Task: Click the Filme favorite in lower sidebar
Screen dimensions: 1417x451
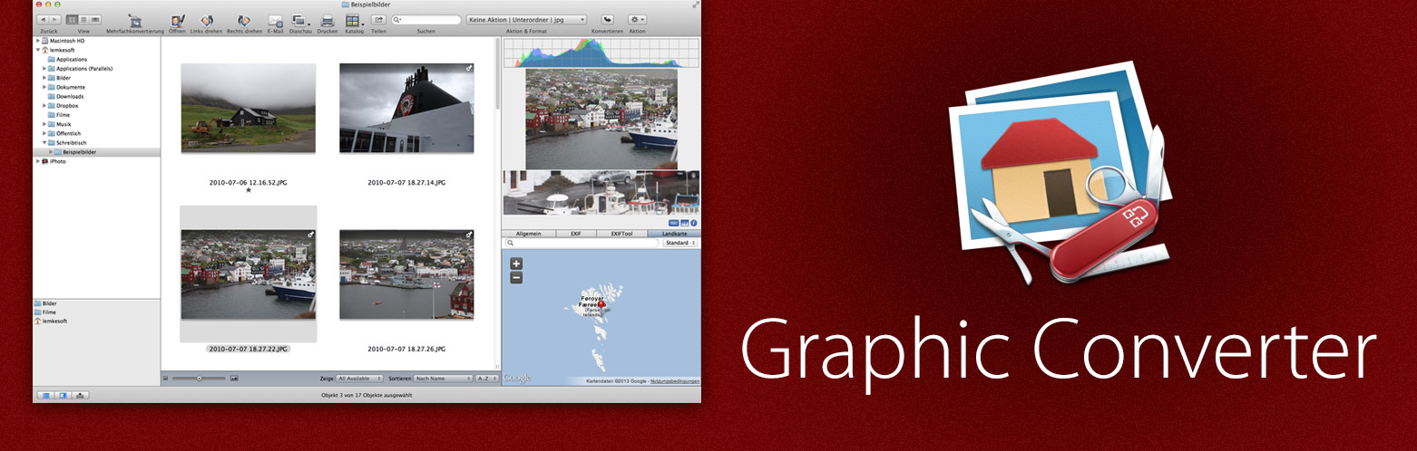Action: pos(44,312)
